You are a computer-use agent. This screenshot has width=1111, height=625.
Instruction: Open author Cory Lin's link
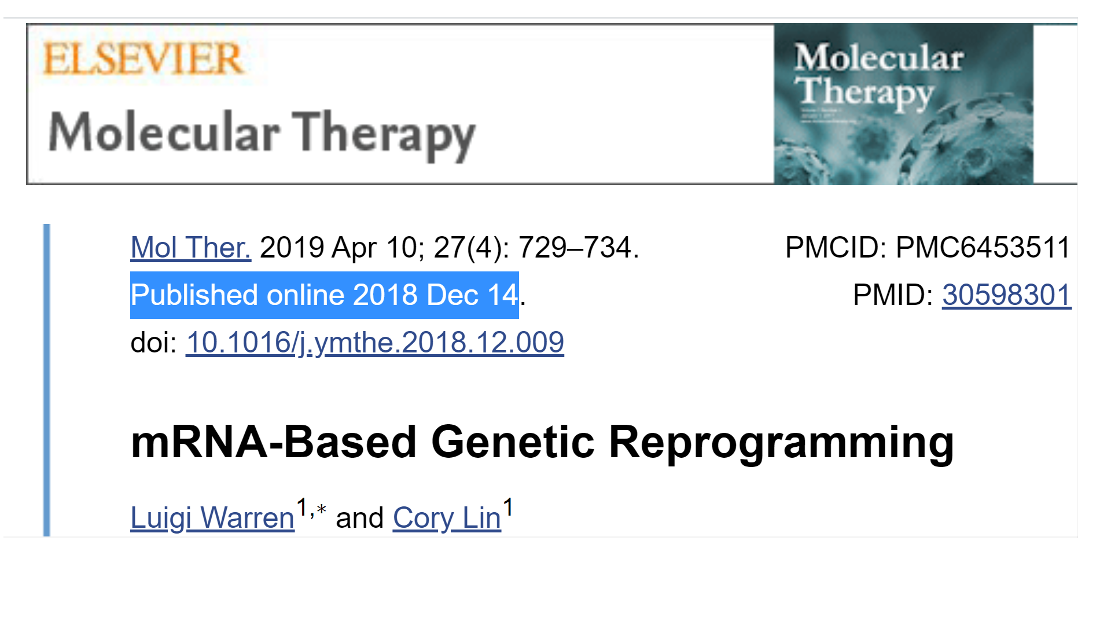[x=447, y=517]
